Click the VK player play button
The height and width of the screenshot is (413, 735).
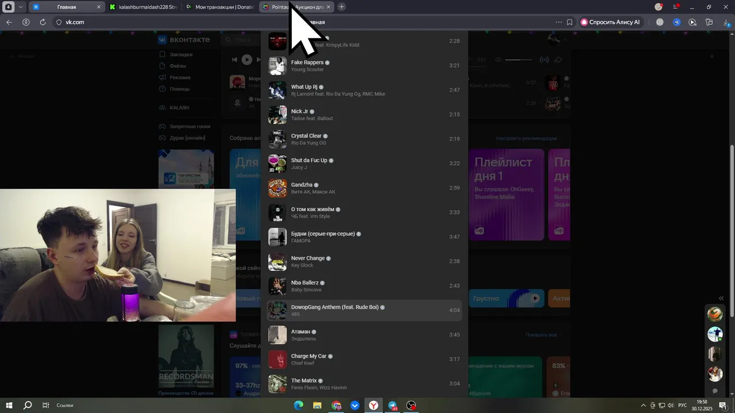247,60
